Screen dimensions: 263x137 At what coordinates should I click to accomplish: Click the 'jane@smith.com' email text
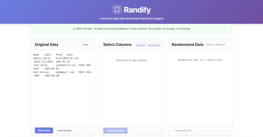65,65
